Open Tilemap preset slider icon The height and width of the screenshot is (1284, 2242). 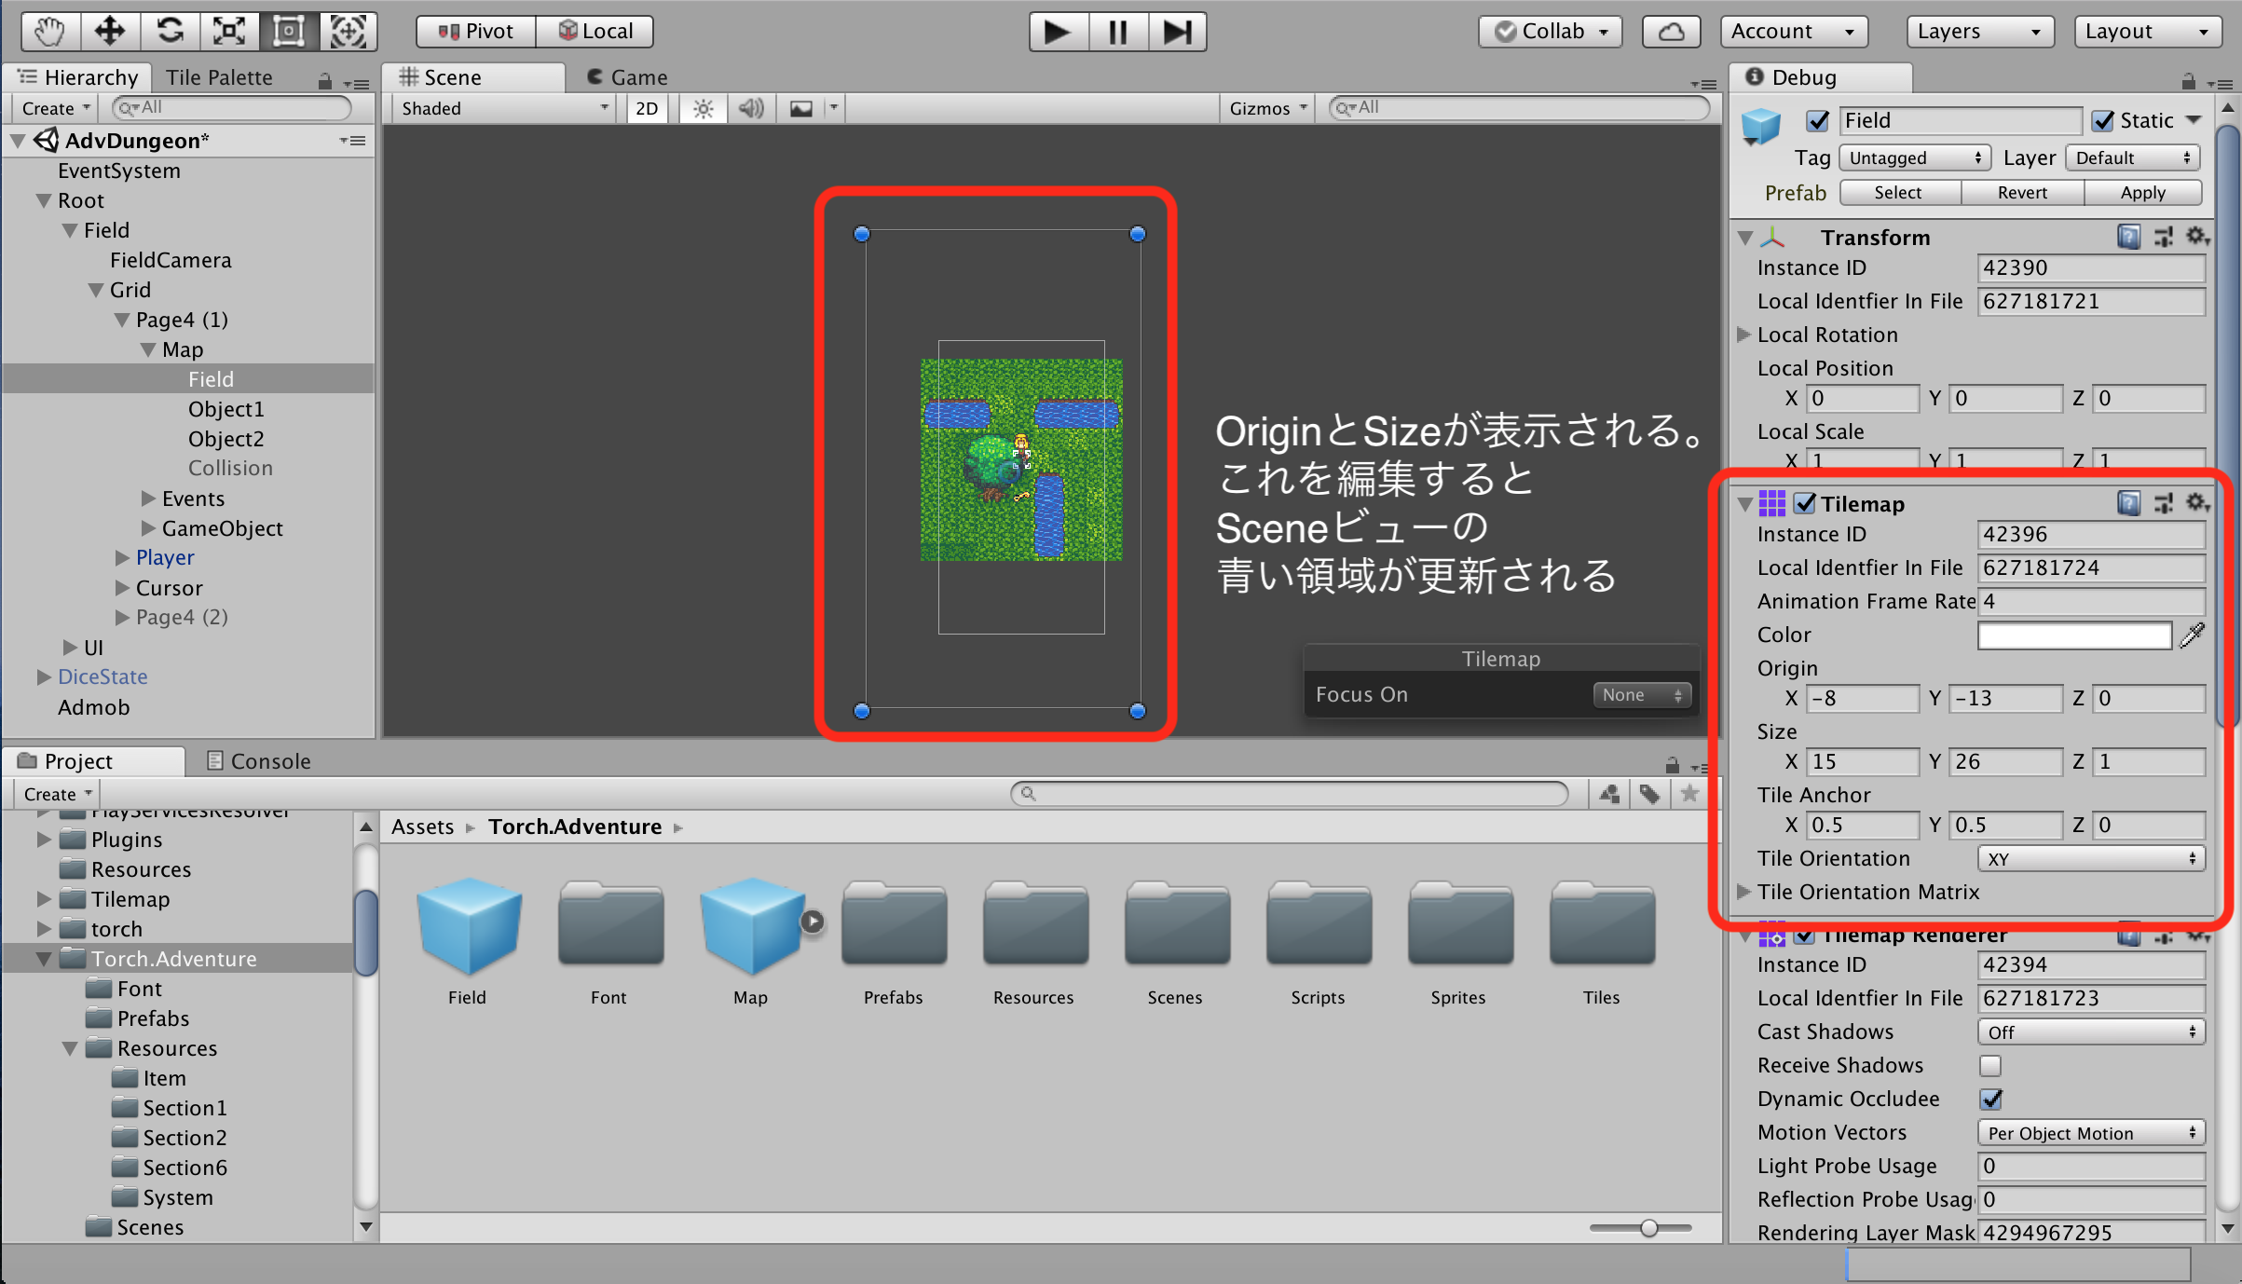point(2164,503)
